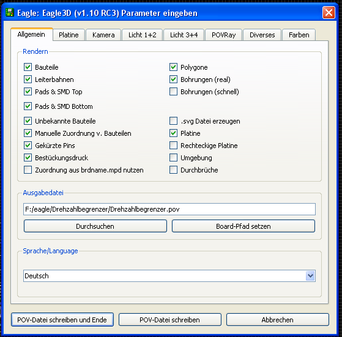342x337 pixels.
Task: Open the Farben tab
Action: coord(299,35)
